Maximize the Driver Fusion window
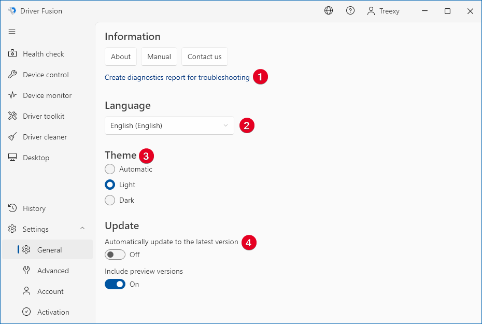 (x=448, y=11)
